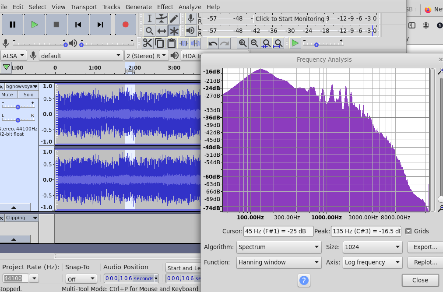Click the Silence audio selection icon
The image size is (443, 292).
(196, 43)
